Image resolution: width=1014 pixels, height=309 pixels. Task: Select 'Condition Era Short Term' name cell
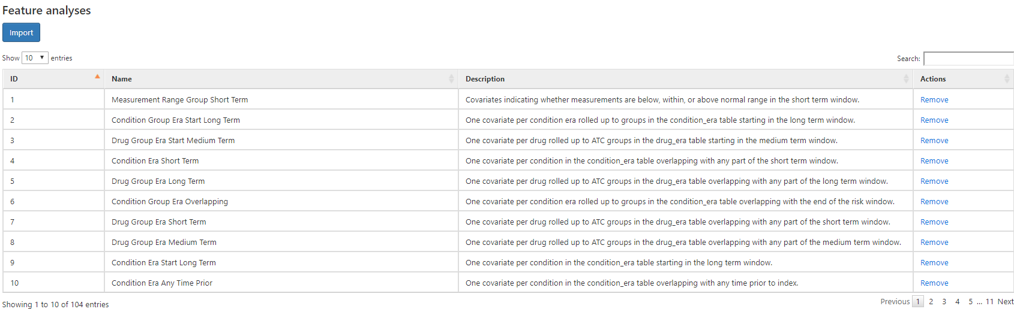(x=281, y=160)
